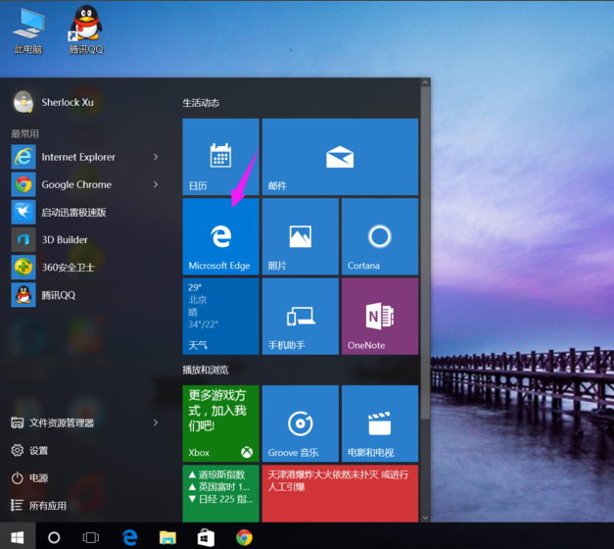The image size is (614, 549).
Task: Open the Microsoft Edge tile
Action: tap(220, 236)
